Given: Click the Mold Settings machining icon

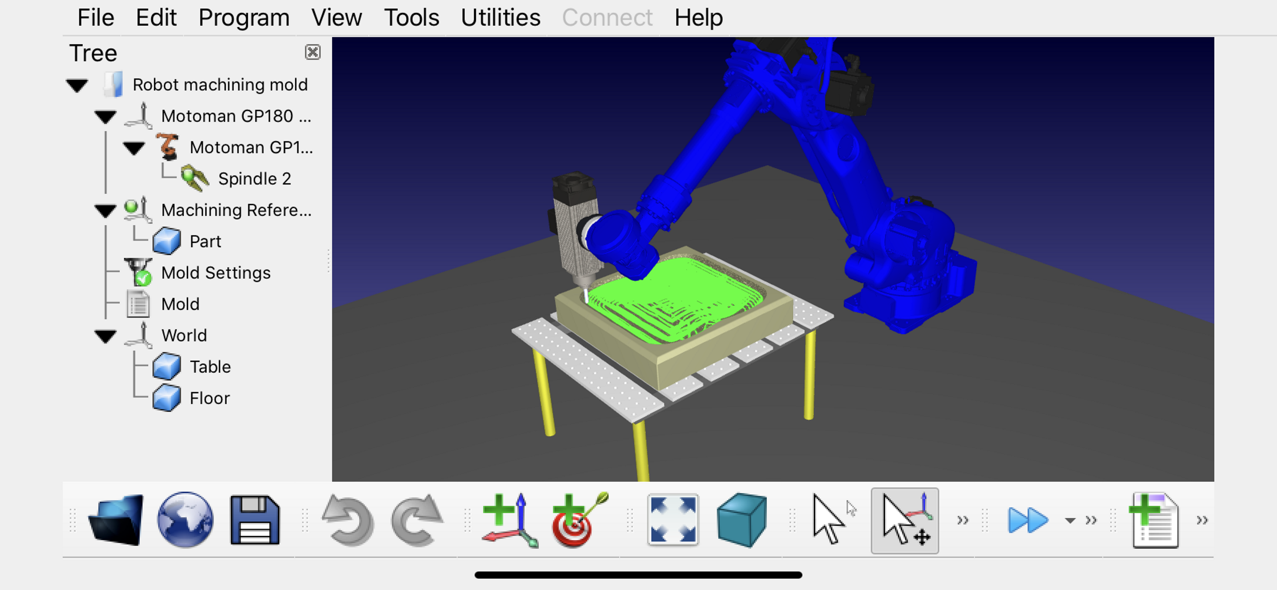Looking at the screenshot, I should coord(138,272).
